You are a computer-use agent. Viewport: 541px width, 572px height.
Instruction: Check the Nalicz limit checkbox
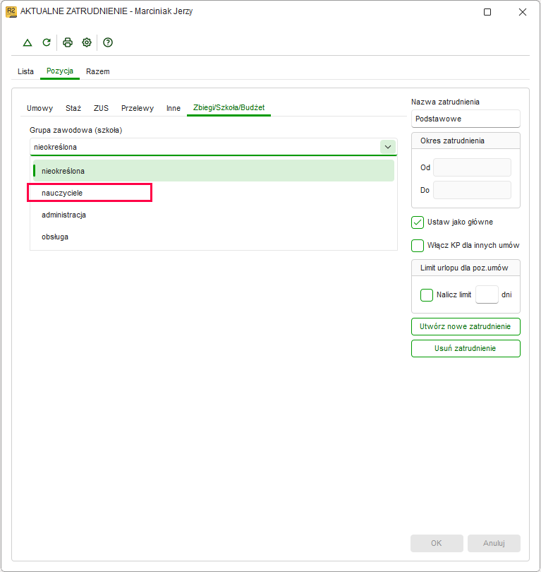tap(427, 294)
